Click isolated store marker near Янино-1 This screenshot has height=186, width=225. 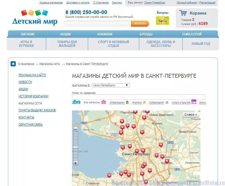click(161, 145)
